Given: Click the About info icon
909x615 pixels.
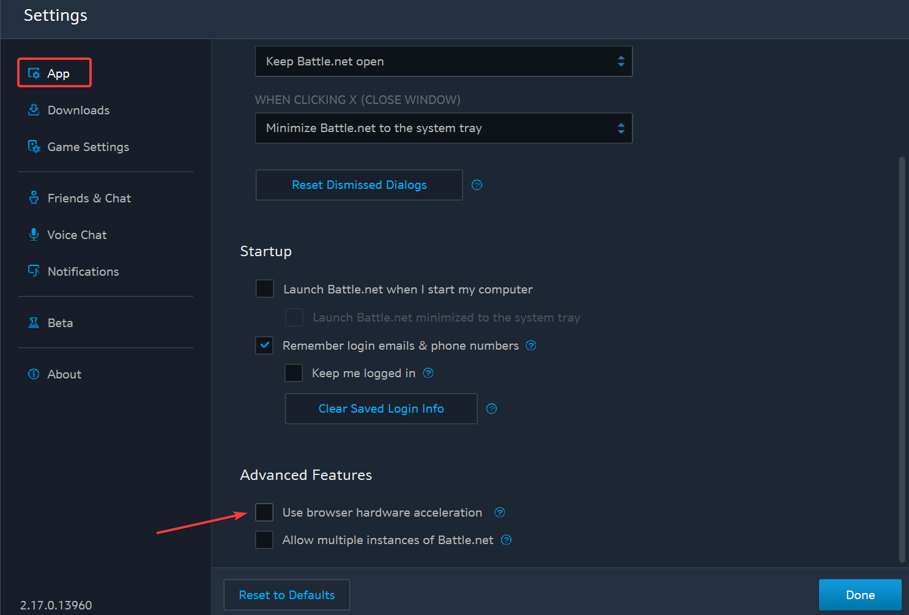Looking at the screenshot, I should (x=34, y=374).
